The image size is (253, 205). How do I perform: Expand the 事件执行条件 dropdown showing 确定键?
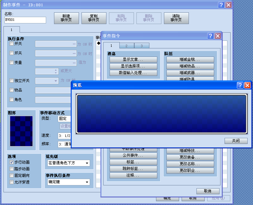tap(69, 182)
